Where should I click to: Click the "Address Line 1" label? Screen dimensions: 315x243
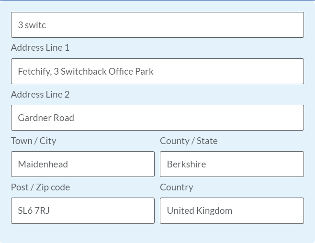[40, 48]
